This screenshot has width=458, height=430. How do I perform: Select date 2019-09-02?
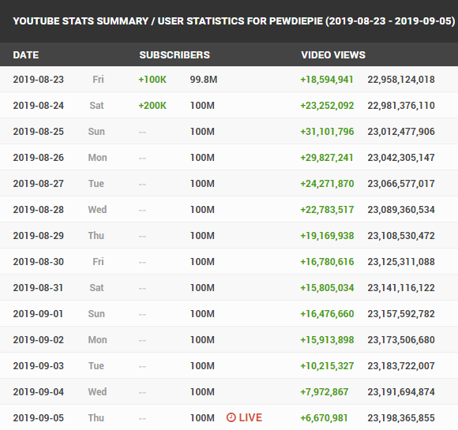coord(38,339)
